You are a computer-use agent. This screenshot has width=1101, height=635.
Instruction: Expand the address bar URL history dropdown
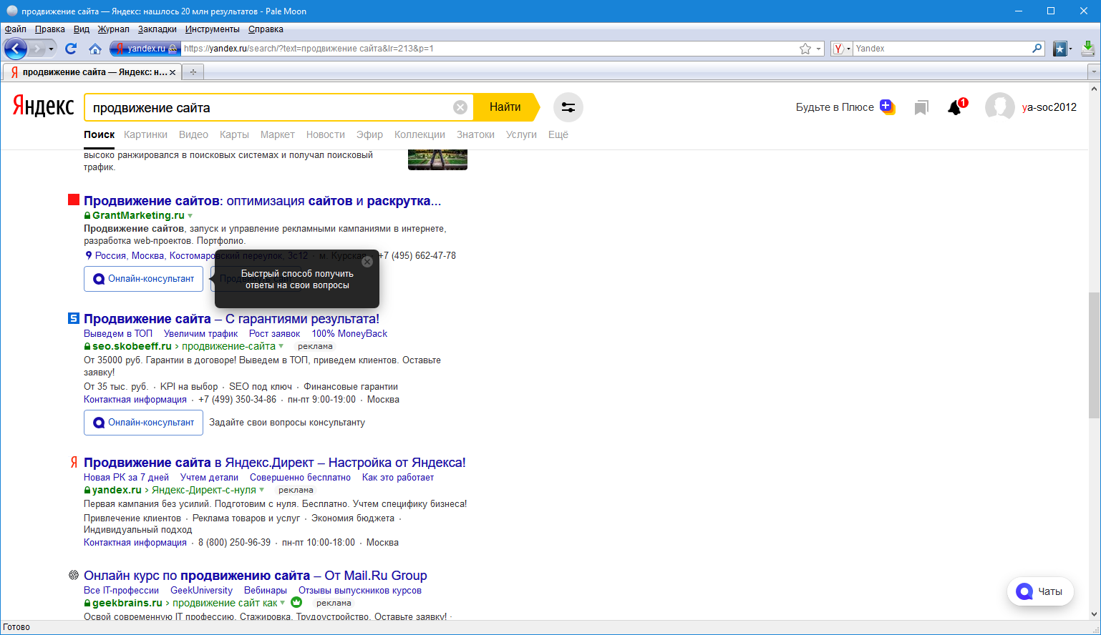pyautogui.click(x=819, y=49)
